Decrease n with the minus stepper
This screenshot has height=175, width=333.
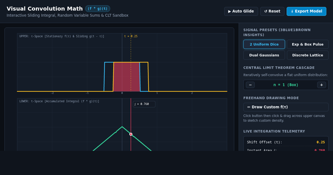(250, 85)
